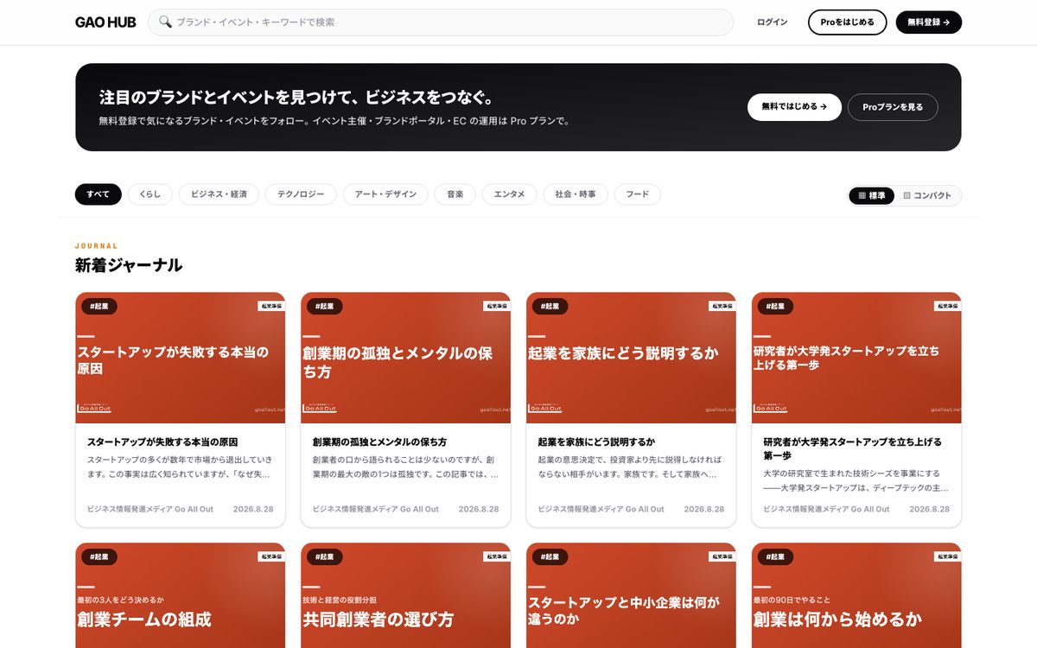Select the 音楽 category filter
This screenshot has height=648, width=1037.
pos(455,194)
